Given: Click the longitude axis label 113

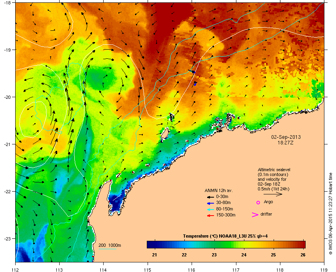Looking at the screenshot, I should (x=59, y=270).
